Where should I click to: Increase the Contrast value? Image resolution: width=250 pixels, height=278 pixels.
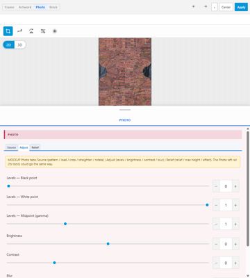pos(235,263)
